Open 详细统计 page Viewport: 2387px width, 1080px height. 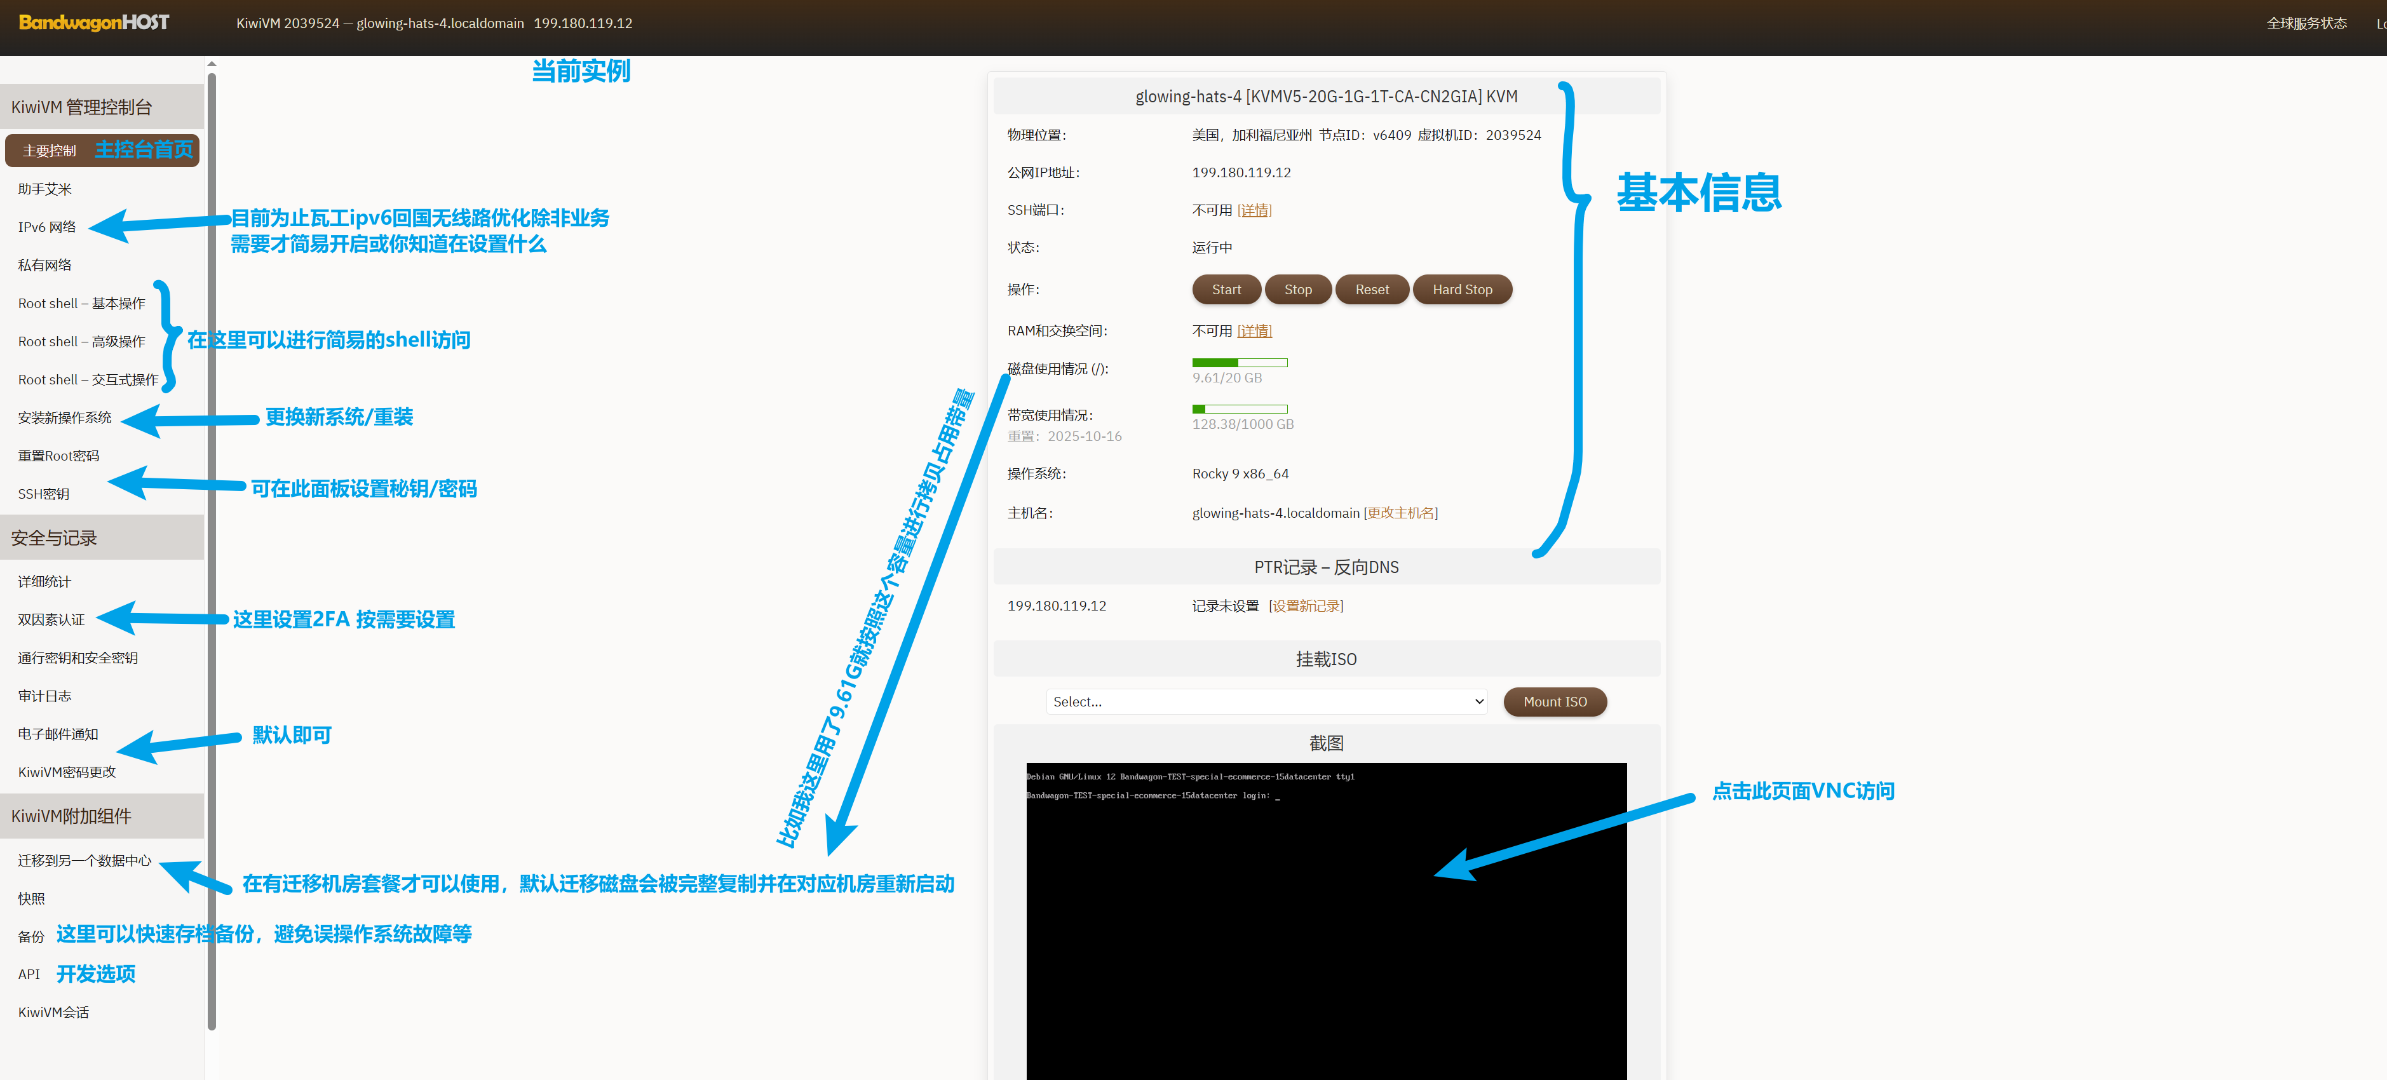44,582
